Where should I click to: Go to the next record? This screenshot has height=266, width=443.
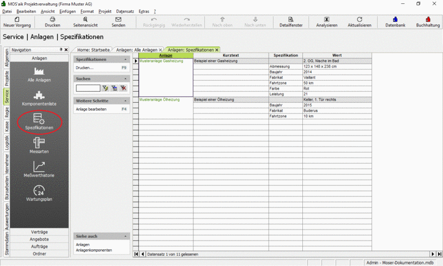pos(433,254)
